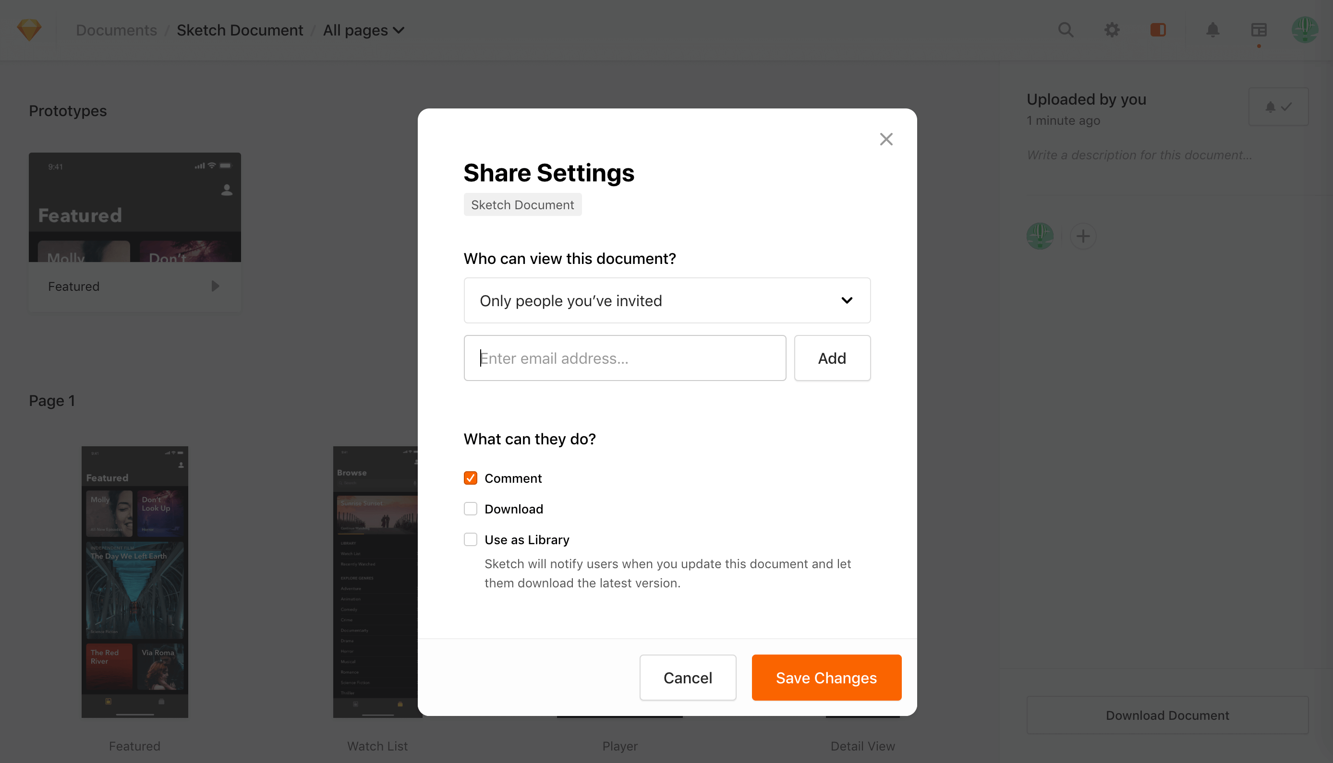
Task: Enable the Use as Library option
Action: [471, 539]
